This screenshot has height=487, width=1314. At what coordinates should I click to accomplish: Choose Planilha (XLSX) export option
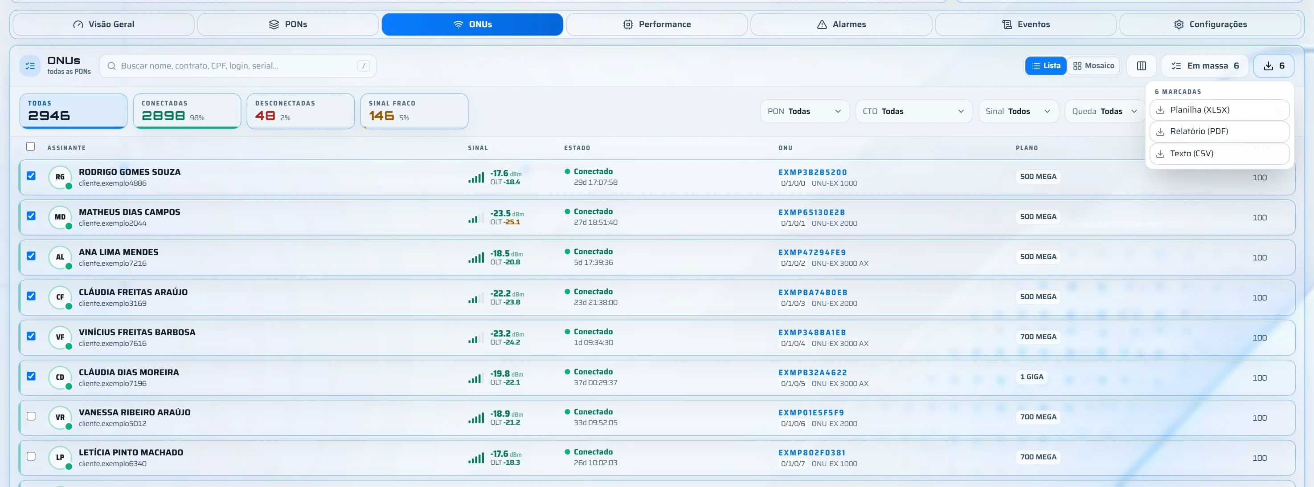click(x=1219, y=110)
